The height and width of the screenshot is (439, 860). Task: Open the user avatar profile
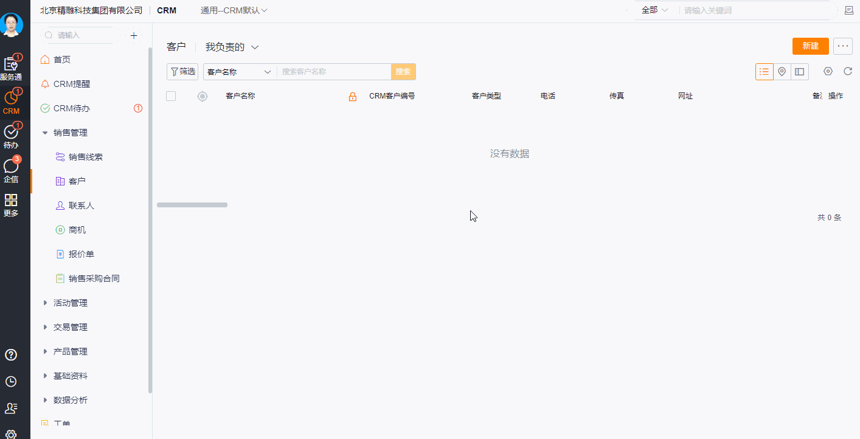11,24
